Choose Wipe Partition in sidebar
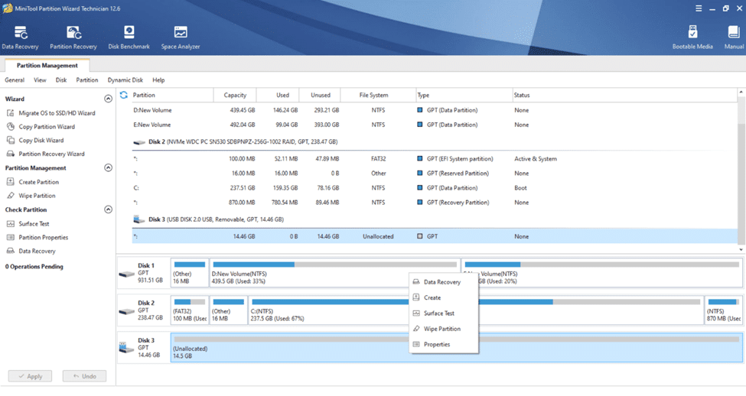 [31, 196]
